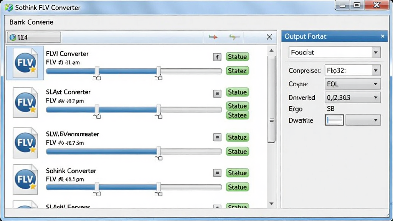Image resolution: width=393 pixels, height=221 pixels.
Task: Click the FLV file icon for Sohink Converter
Action: (25, 180)
